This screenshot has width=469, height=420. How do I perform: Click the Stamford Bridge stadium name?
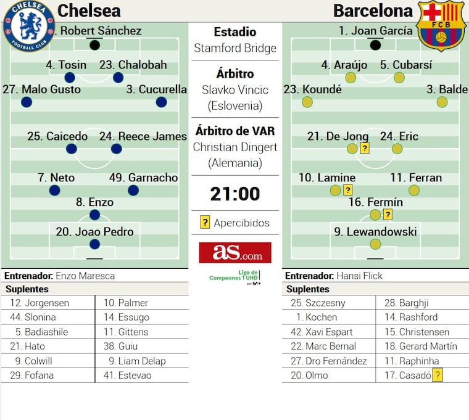pyautogui.click(x=234, y=48)
